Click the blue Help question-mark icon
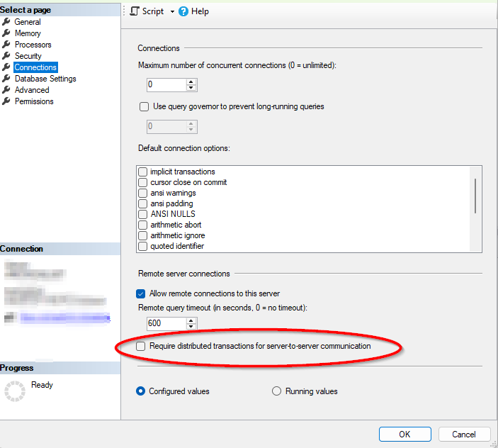Screen dimensions: 498x448 [x=183, y=11]
